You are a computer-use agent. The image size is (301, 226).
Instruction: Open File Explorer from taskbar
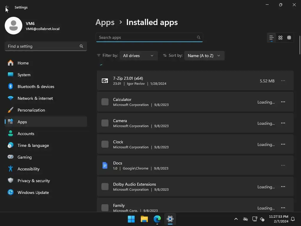point(144,219)
